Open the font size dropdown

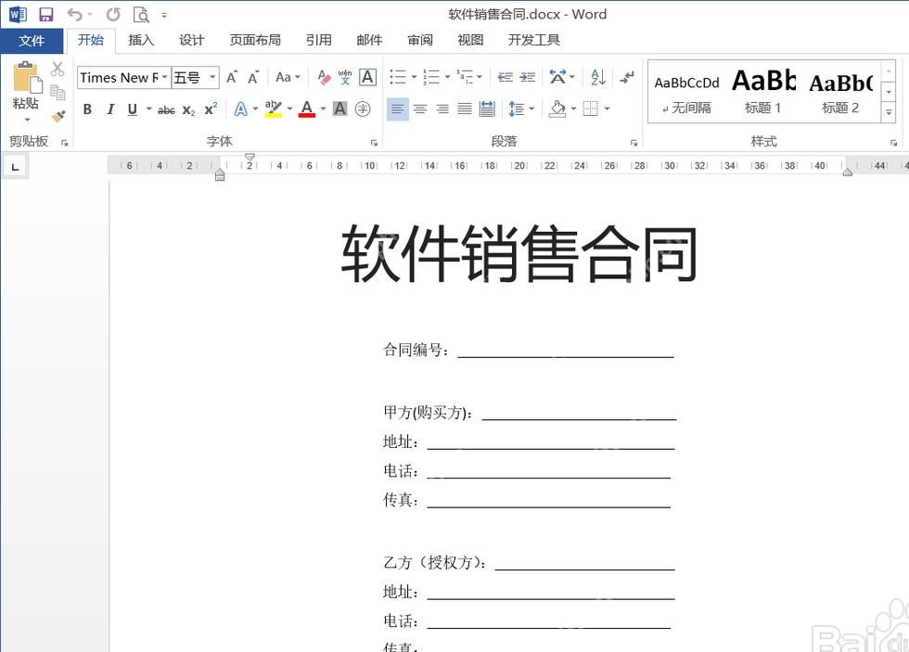(x=212, y=77)
